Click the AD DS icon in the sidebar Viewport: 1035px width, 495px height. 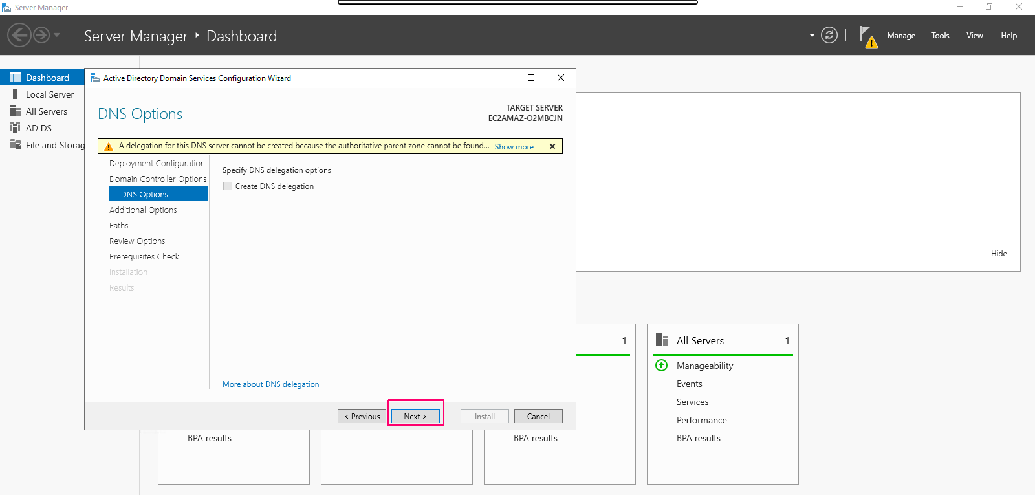click(16, 127)
